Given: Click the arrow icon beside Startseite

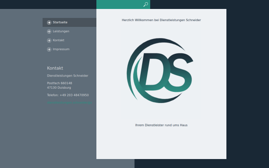Looking at the screenshot, I should (49, 22).
